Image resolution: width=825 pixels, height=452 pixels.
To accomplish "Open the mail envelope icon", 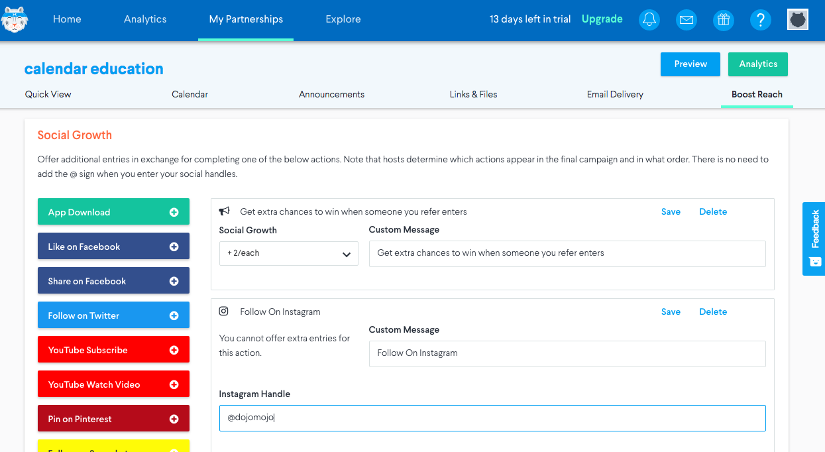I will (x=687, y=20).
